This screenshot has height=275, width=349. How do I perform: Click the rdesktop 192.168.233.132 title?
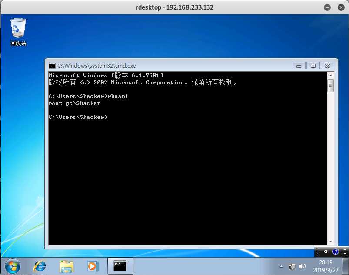point(174,7)
